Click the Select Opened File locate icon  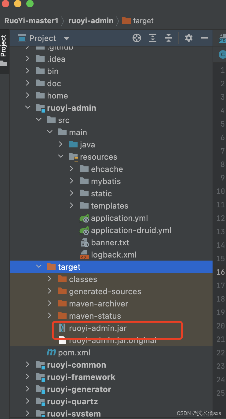tap(137, 38)
